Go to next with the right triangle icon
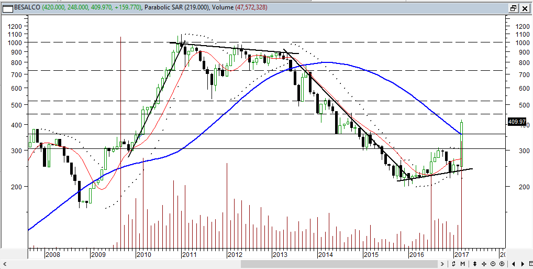The height and width of the screenshot is (269, 533). pos(522,264)
